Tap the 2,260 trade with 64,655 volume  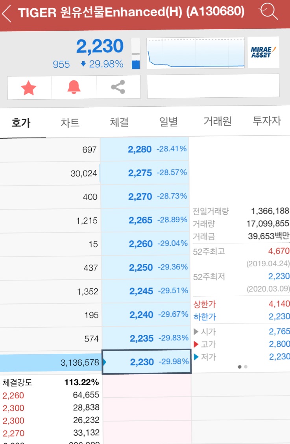pyautogui.click(x=51, y=395)
